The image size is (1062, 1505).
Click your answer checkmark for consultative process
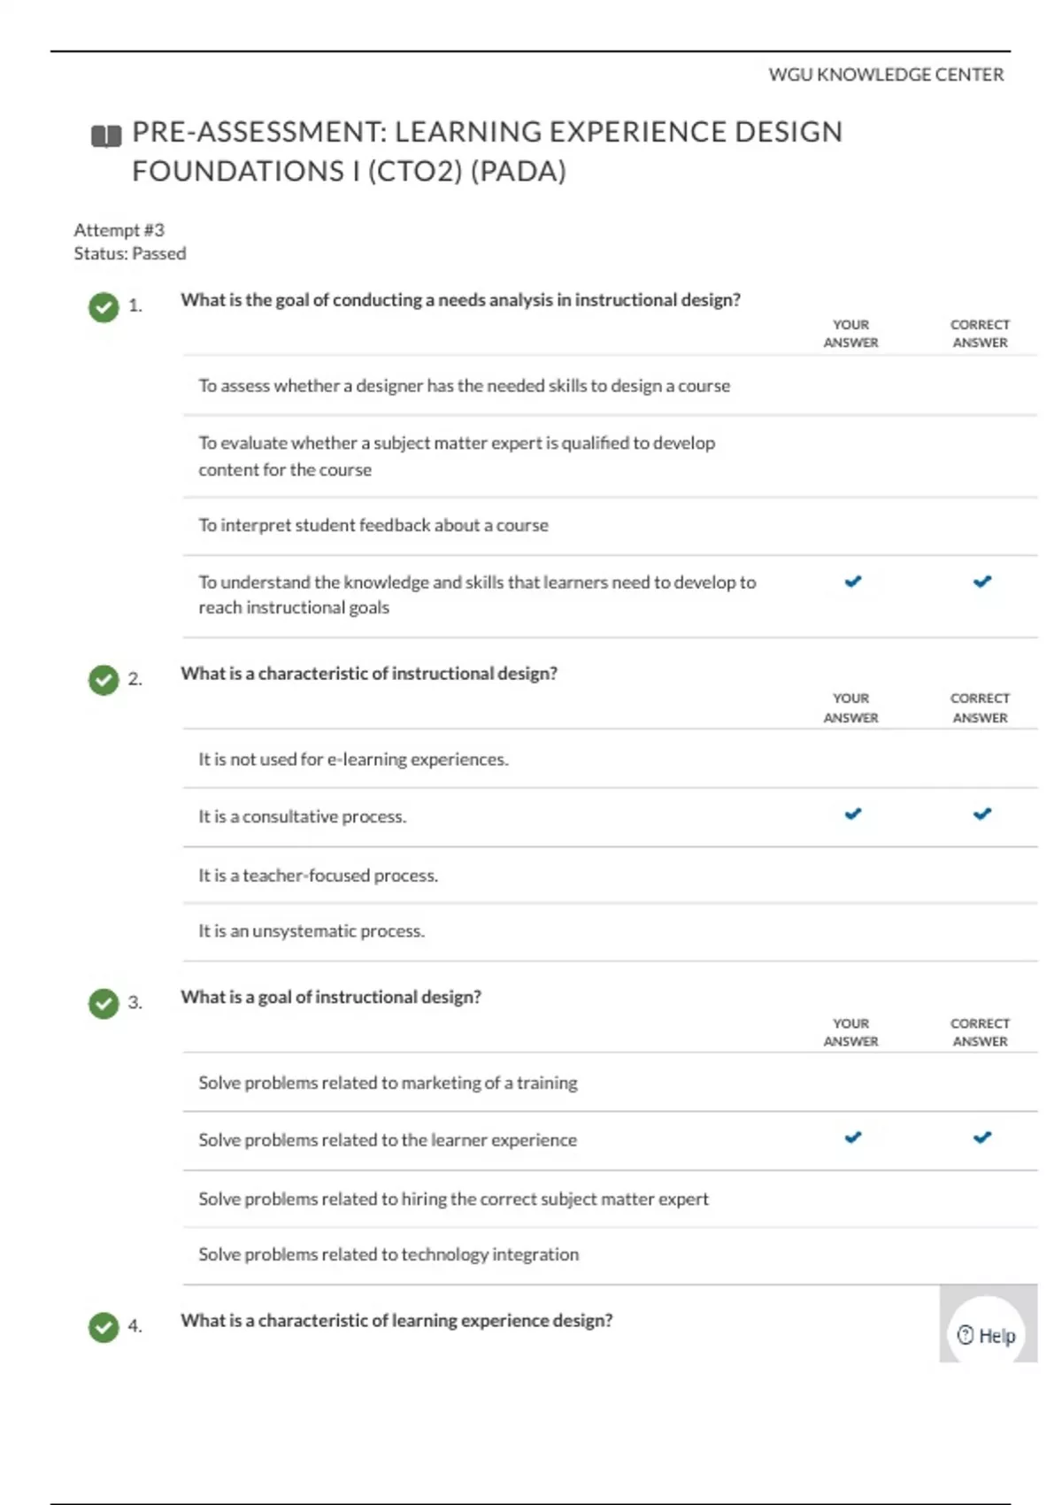852,814
